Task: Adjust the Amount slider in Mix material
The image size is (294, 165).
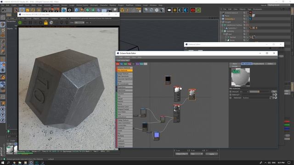Action: tap(260, 92)
